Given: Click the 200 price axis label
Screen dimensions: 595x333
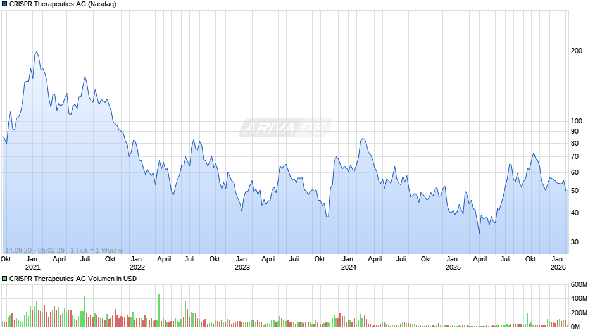Looking at the screenshot, I should pyautogui.click(x=577, y=51).
